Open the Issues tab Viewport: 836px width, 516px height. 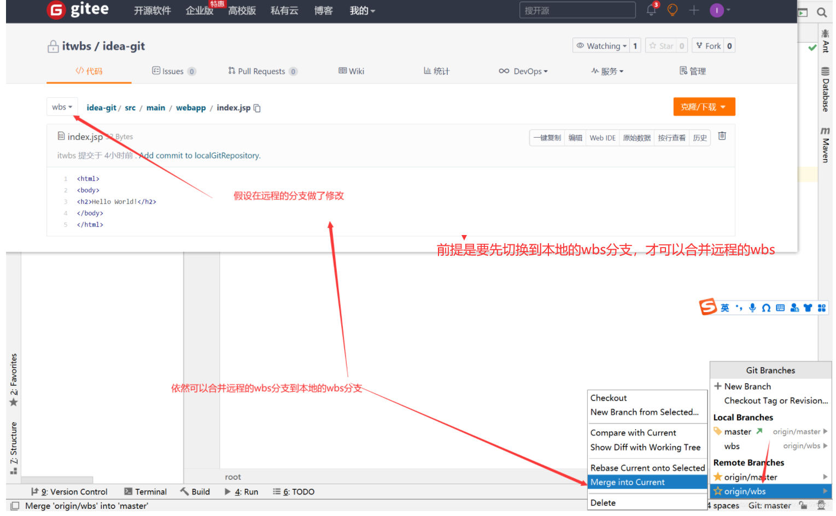click(x=174, y=71)
